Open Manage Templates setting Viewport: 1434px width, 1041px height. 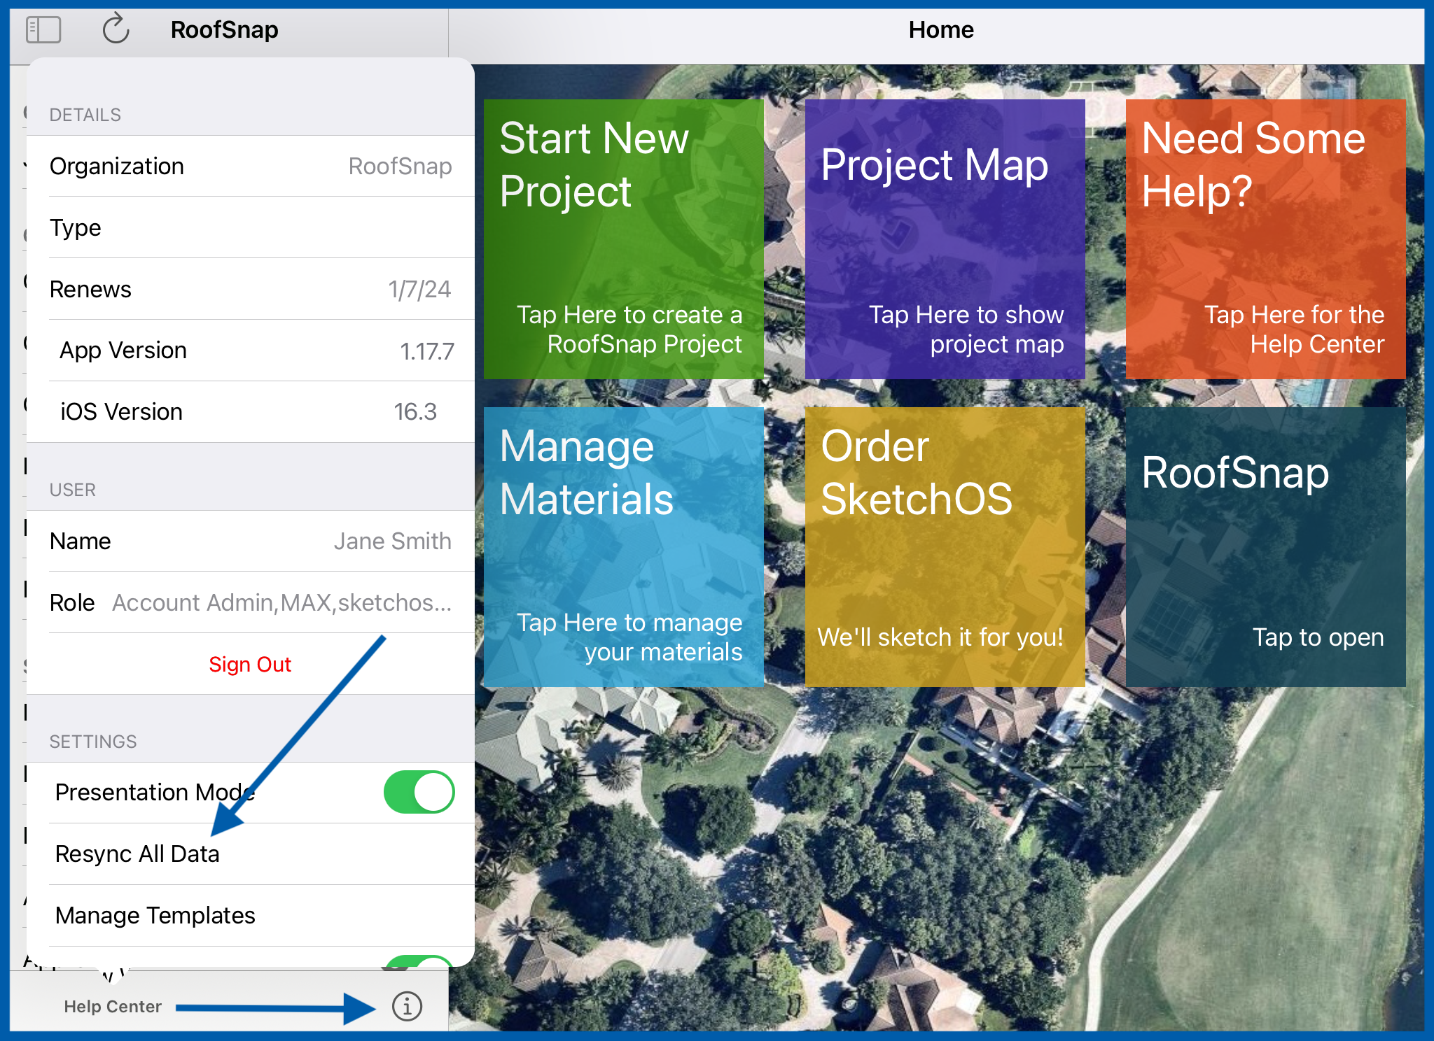point(251,916)
